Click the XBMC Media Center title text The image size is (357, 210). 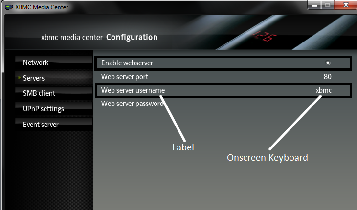coord(42,7)
